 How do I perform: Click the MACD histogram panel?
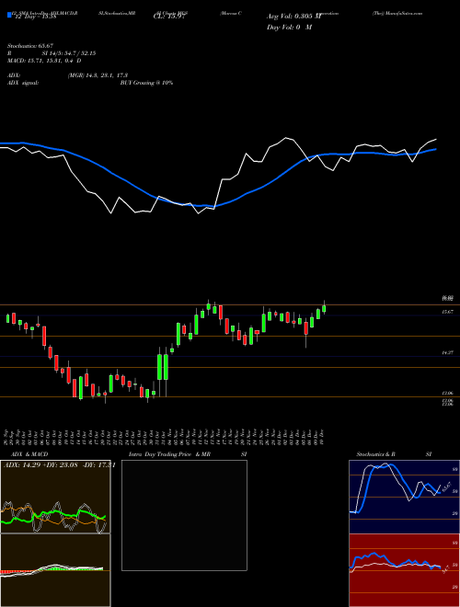[55, 570]
